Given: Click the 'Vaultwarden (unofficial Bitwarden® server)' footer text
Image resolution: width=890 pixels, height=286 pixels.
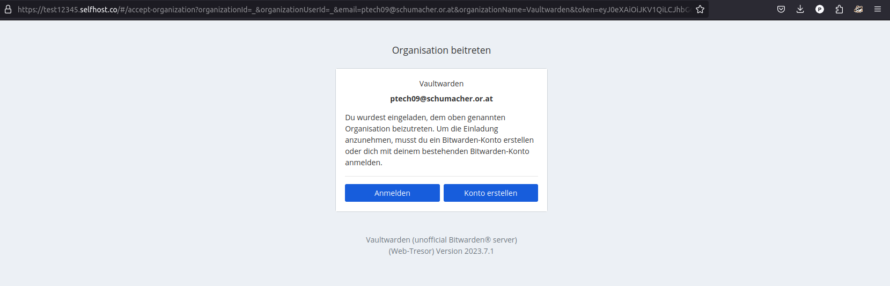Looking at the screenshot, I should (441, 240).
